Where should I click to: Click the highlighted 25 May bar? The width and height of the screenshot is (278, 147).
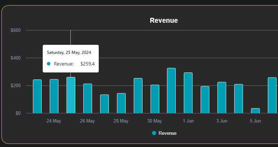coord(71,95)
